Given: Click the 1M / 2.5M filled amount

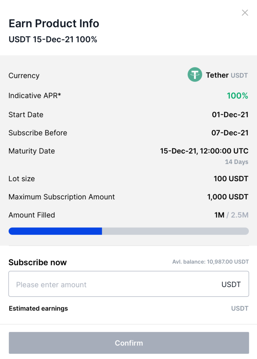Looking at the screenshot, I should [231, 215].
